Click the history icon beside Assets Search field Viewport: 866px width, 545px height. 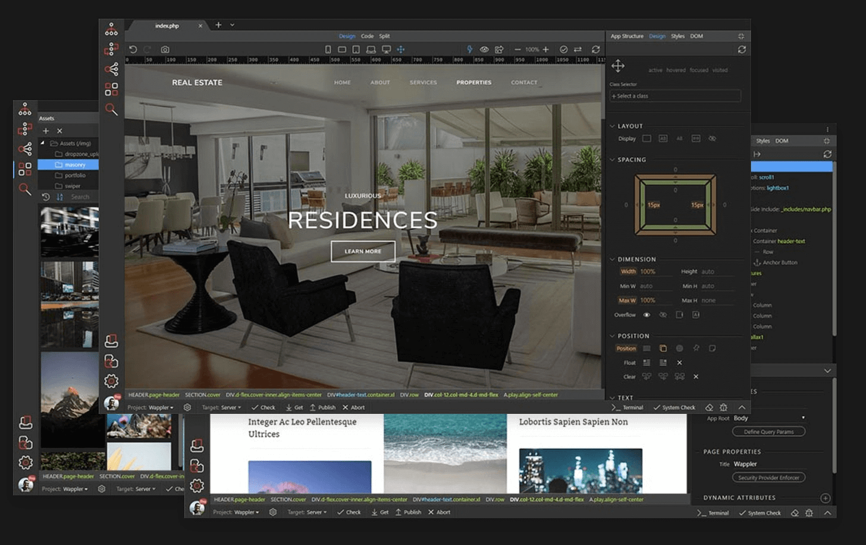[x=46, y=197]
